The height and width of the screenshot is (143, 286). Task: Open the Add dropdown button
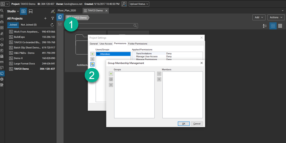click(x=259, y=17)
